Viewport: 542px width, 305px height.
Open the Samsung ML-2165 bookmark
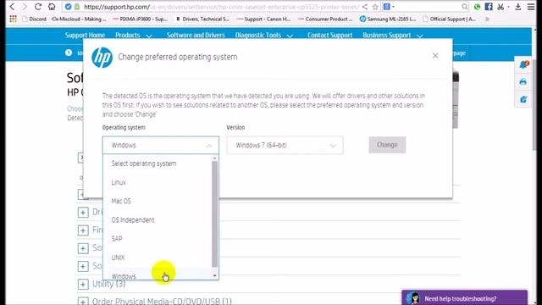tap(388, 19)
